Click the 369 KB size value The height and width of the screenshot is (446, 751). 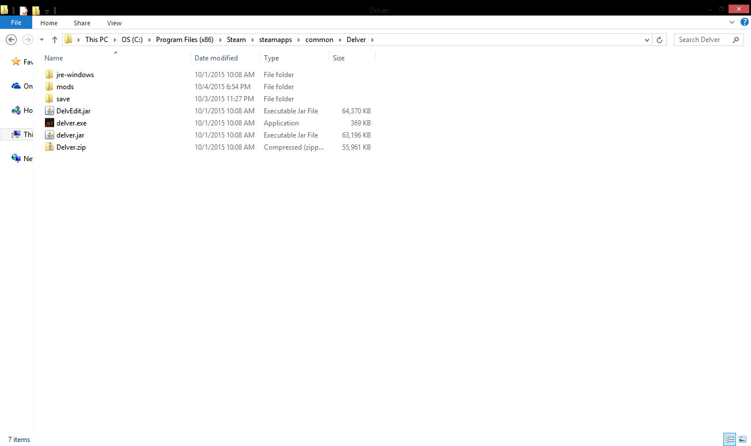[x=361, y=123]
